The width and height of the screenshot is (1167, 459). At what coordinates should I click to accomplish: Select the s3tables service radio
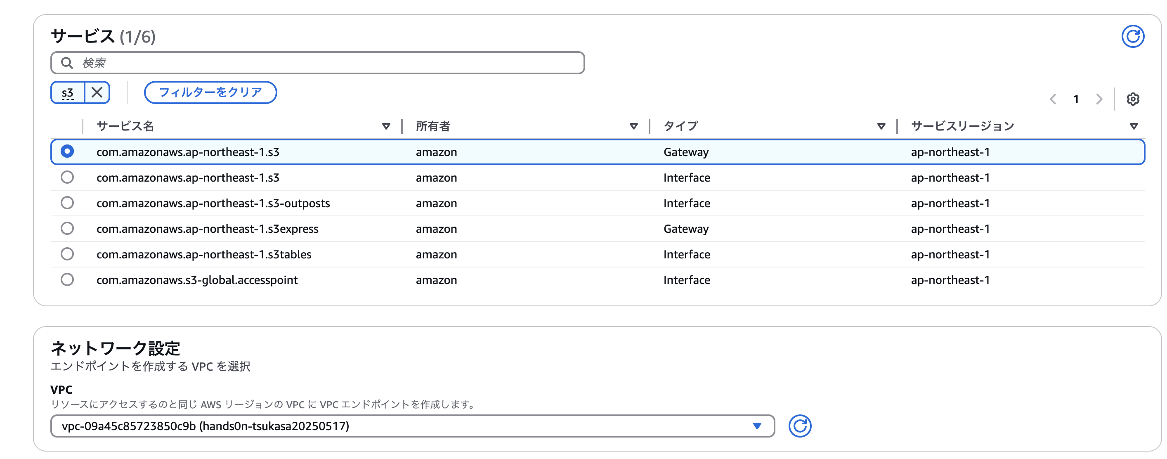pyautogui.click(x=67, y=254)
